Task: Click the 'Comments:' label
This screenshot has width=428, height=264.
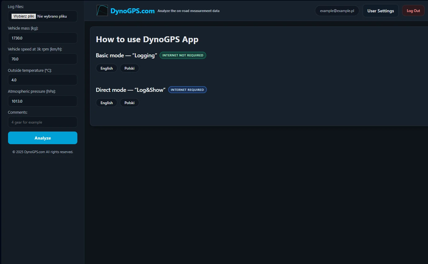Action: (x=18, y=112)
